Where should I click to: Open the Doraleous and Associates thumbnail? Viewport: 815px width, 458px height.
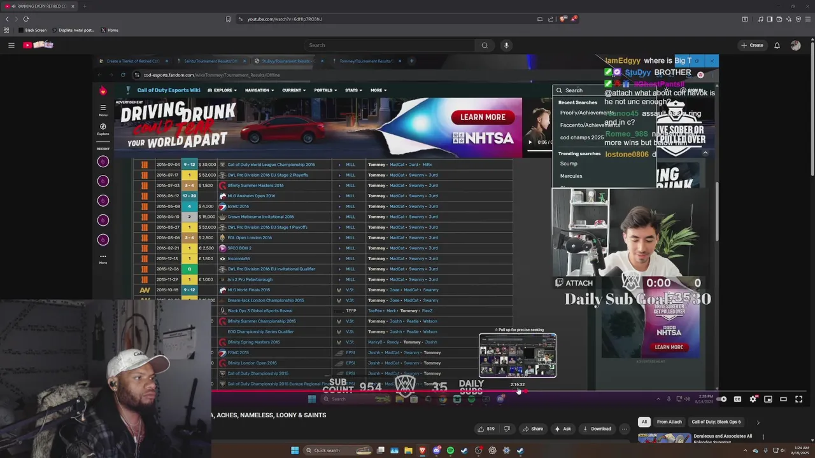[665, 438]
